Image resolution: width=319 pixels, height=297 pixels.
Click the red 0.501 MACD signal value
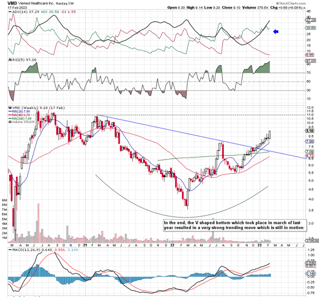point(60,250)
